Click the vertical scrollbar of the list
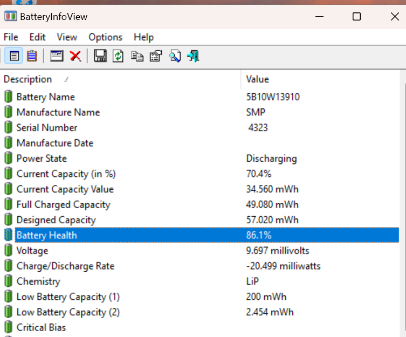 click(x=403, y=203)
